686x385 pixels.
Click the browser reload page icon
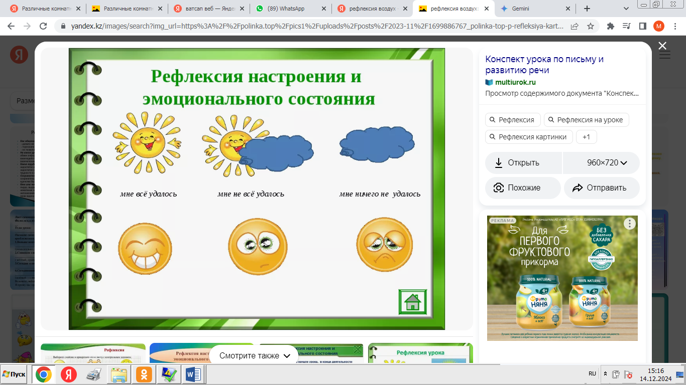click(x=43, y=26)
